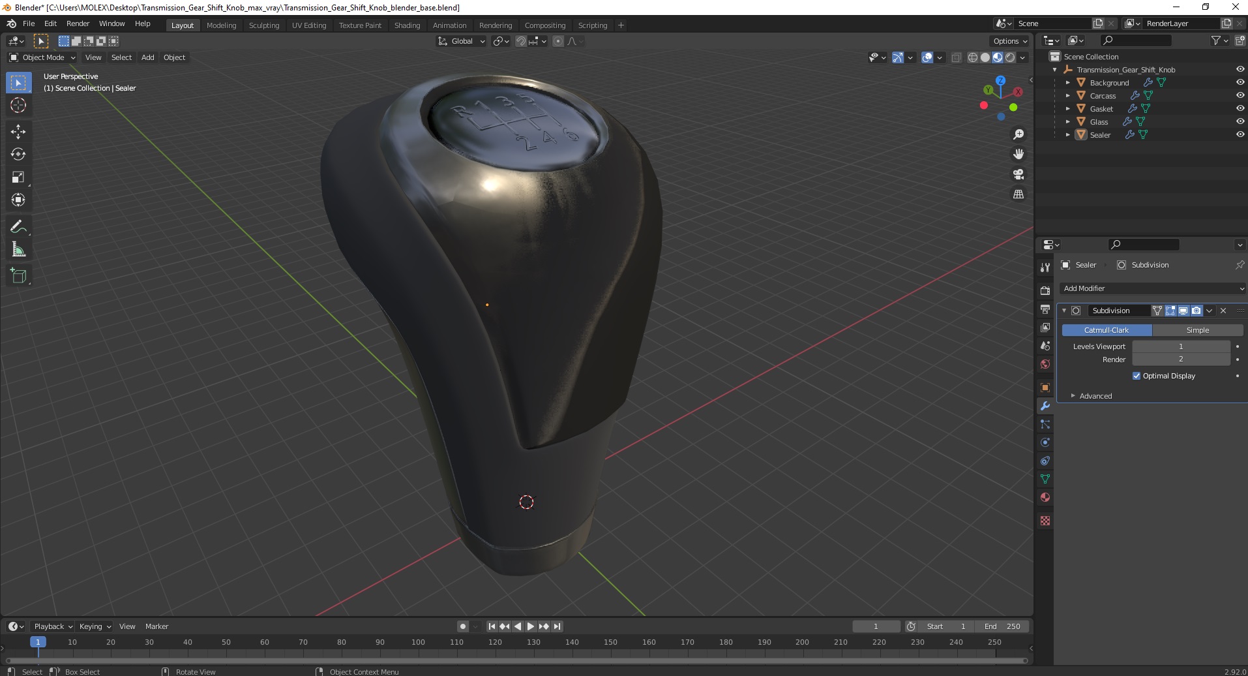Remove the Subdivision modifier
The width and height of the screenshot is (1248, 676).
click(1223, 311)
